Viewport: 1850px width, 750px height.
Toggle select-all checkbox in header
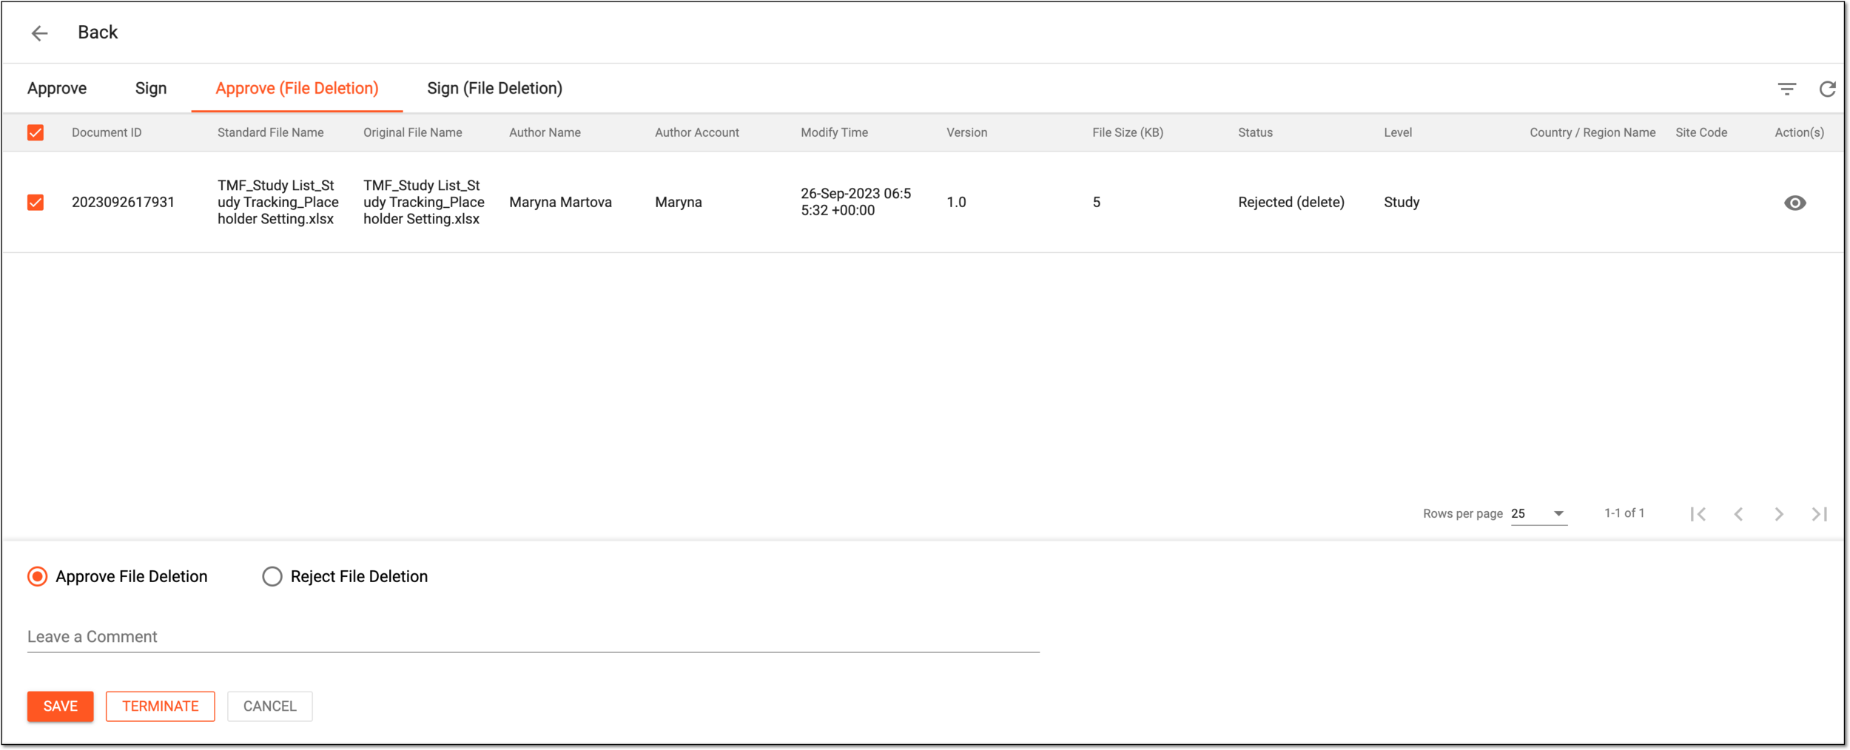click(36, 132)
